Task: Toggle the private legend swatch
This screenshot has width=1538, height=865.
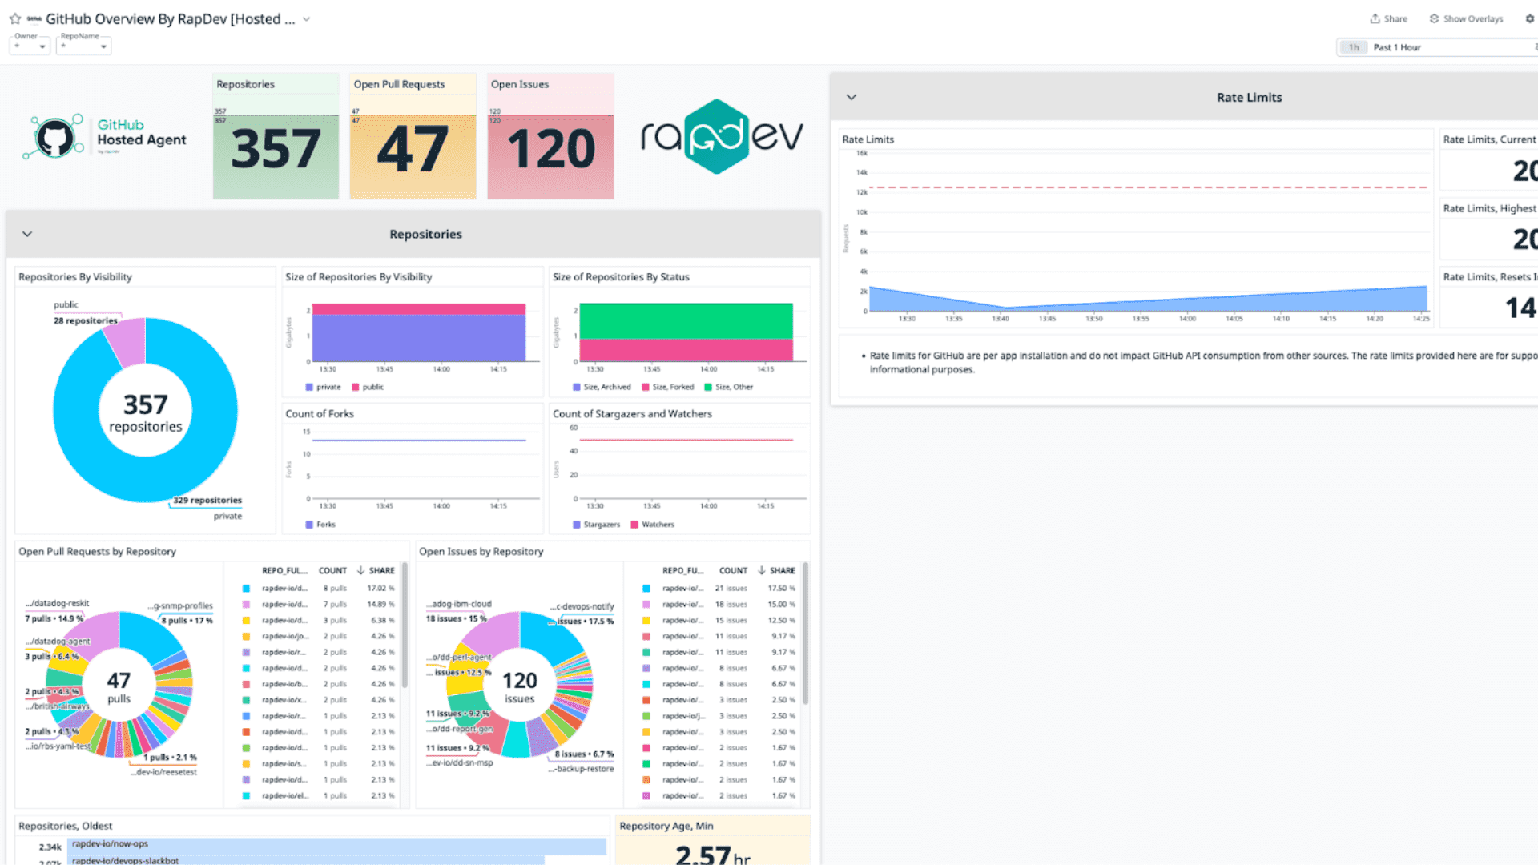Action: click(309, 387)
